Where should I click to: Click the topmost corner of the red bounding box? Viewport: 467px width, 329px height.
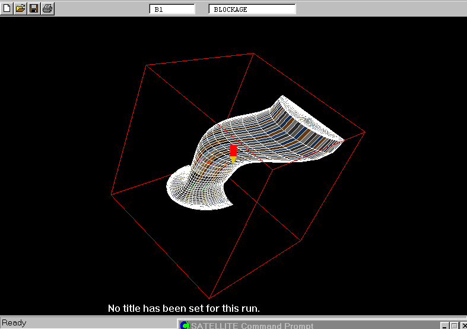point(253,53)
